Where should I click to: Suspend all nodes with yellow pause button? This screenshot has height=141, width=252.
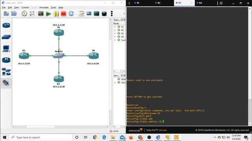point(56,14)
